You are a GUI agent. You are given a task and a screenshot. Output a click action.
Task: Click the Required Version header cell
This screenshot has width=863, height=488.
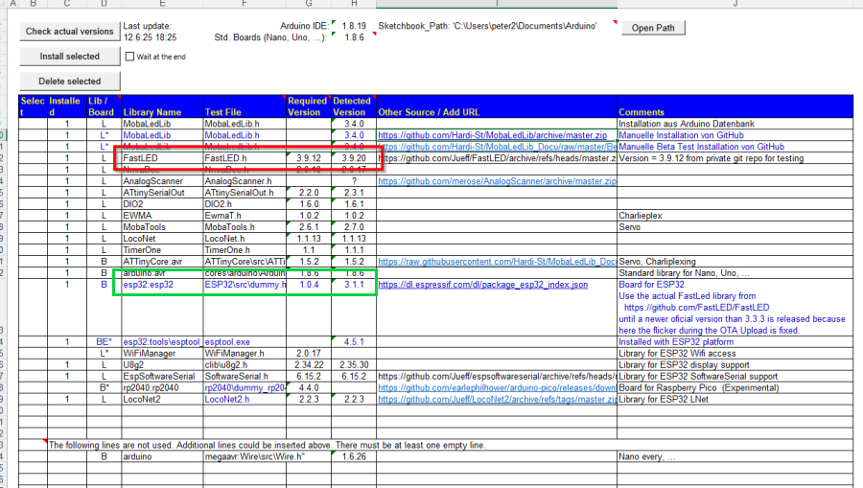[307, 106]
